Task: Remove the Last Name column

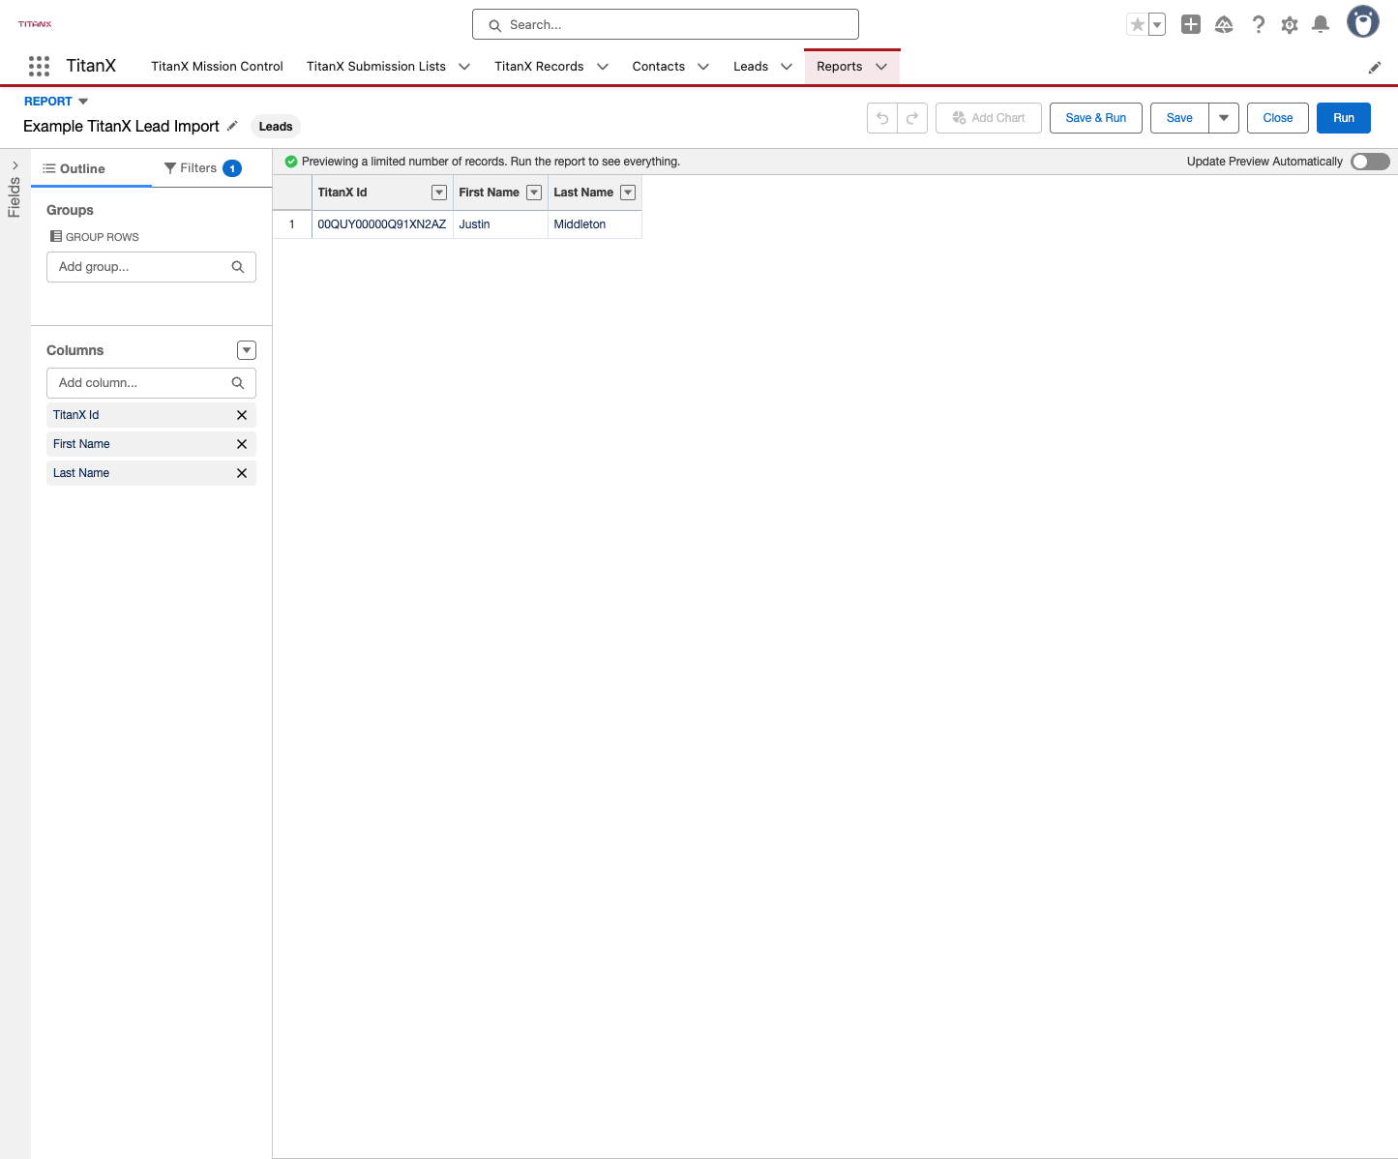Action: (242, 473)
